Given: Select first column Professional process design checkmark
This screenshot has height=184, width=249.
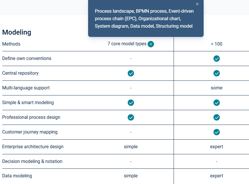Looking at the screenshot, I should 131,117.
